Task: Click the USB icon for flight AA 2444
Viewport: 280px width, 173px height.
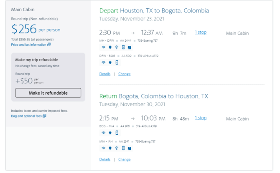Action: pyautogui.click(x=117, y=47)
